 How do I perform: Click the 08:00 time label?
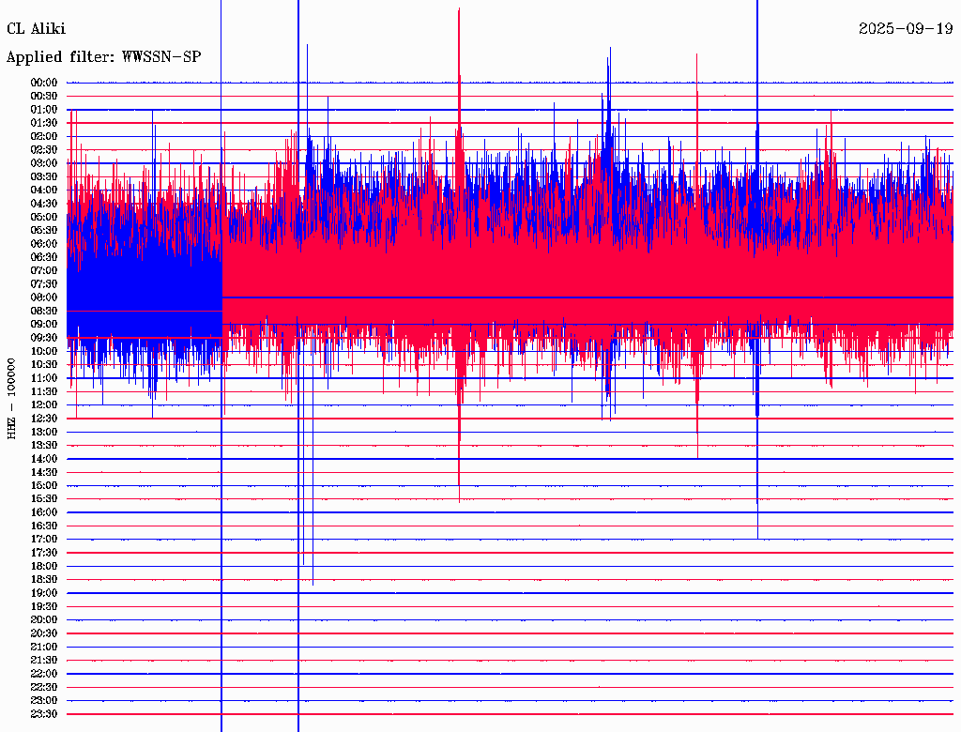coord(44,297)
